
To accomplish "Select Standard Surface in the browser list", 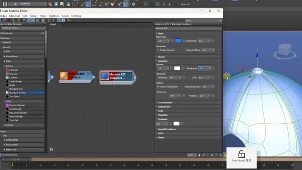I will [x=25, y=93].
